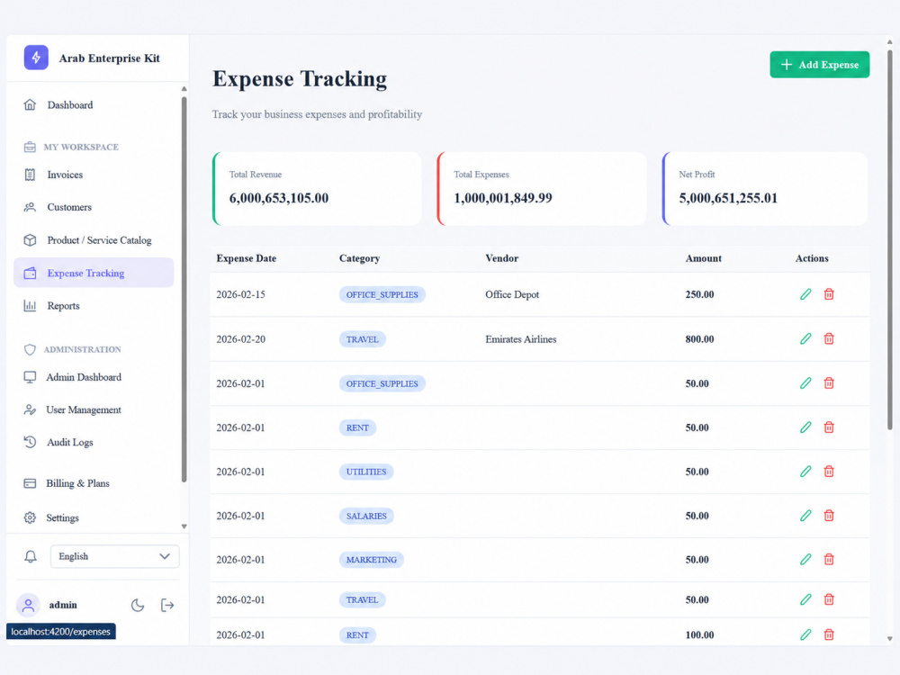Delete the 50.00 RENT expense
The height and width of the screenshot is (675, 900).
(829, 427)
